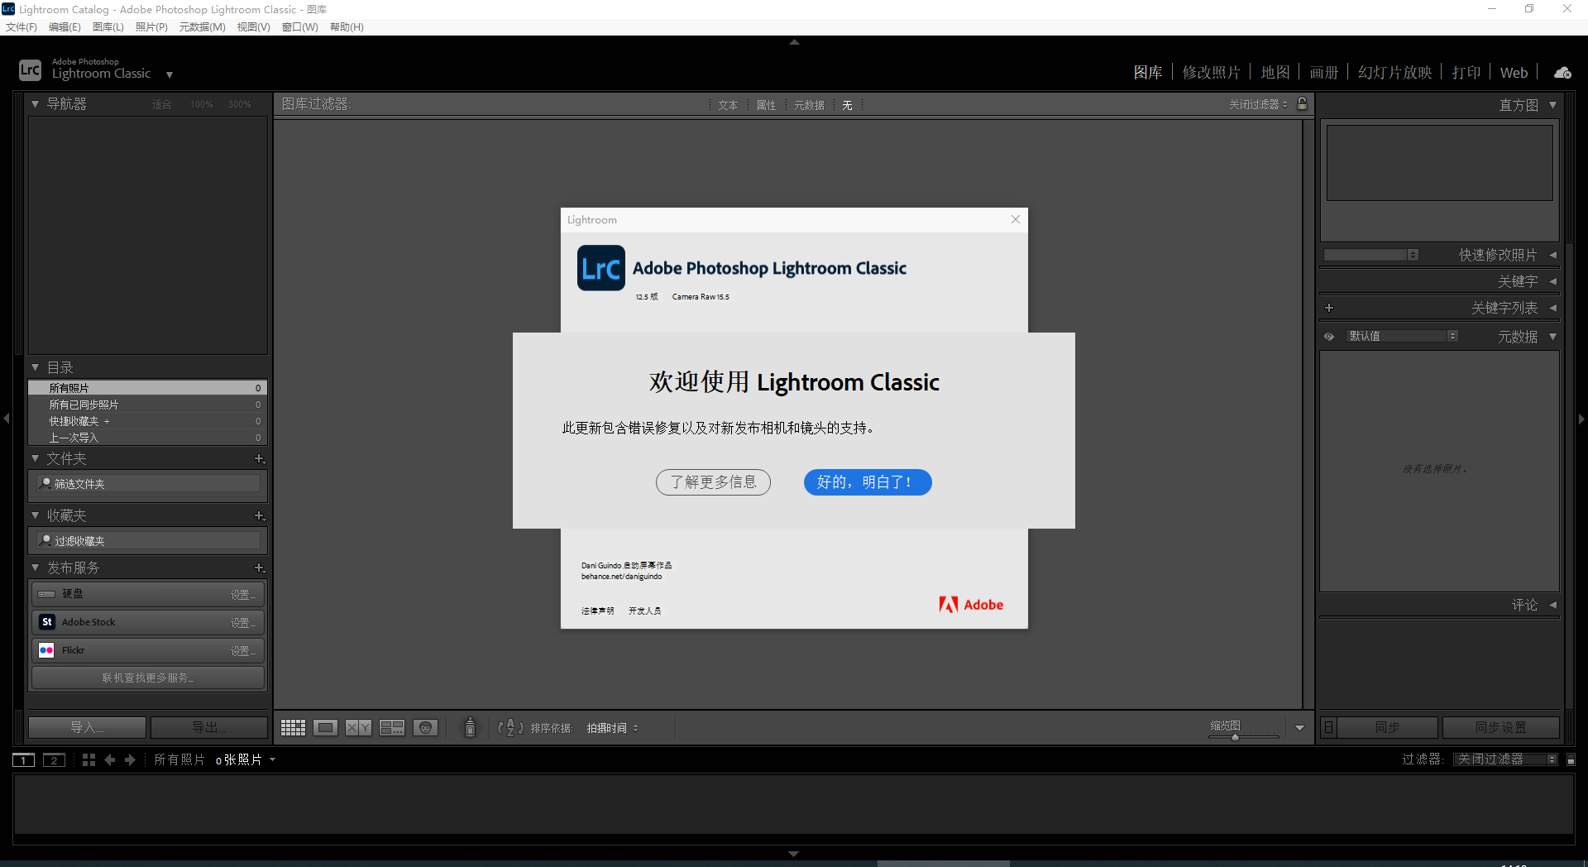
Task: Toggle the sort direction A-Z icon
Action: (510, 728)
